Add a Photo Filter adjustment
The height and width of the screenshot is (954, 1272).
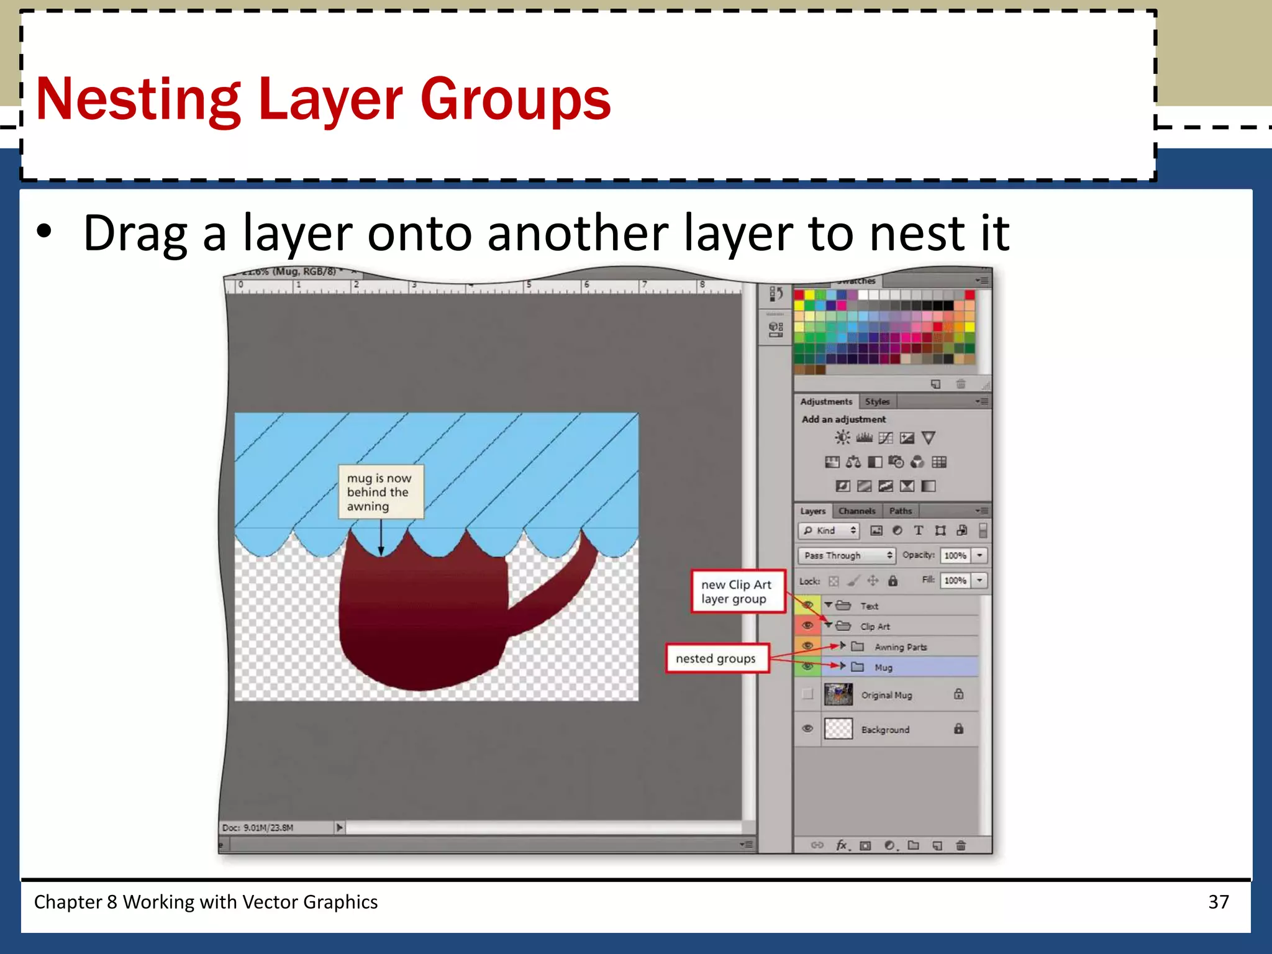[x=896, y=462]
